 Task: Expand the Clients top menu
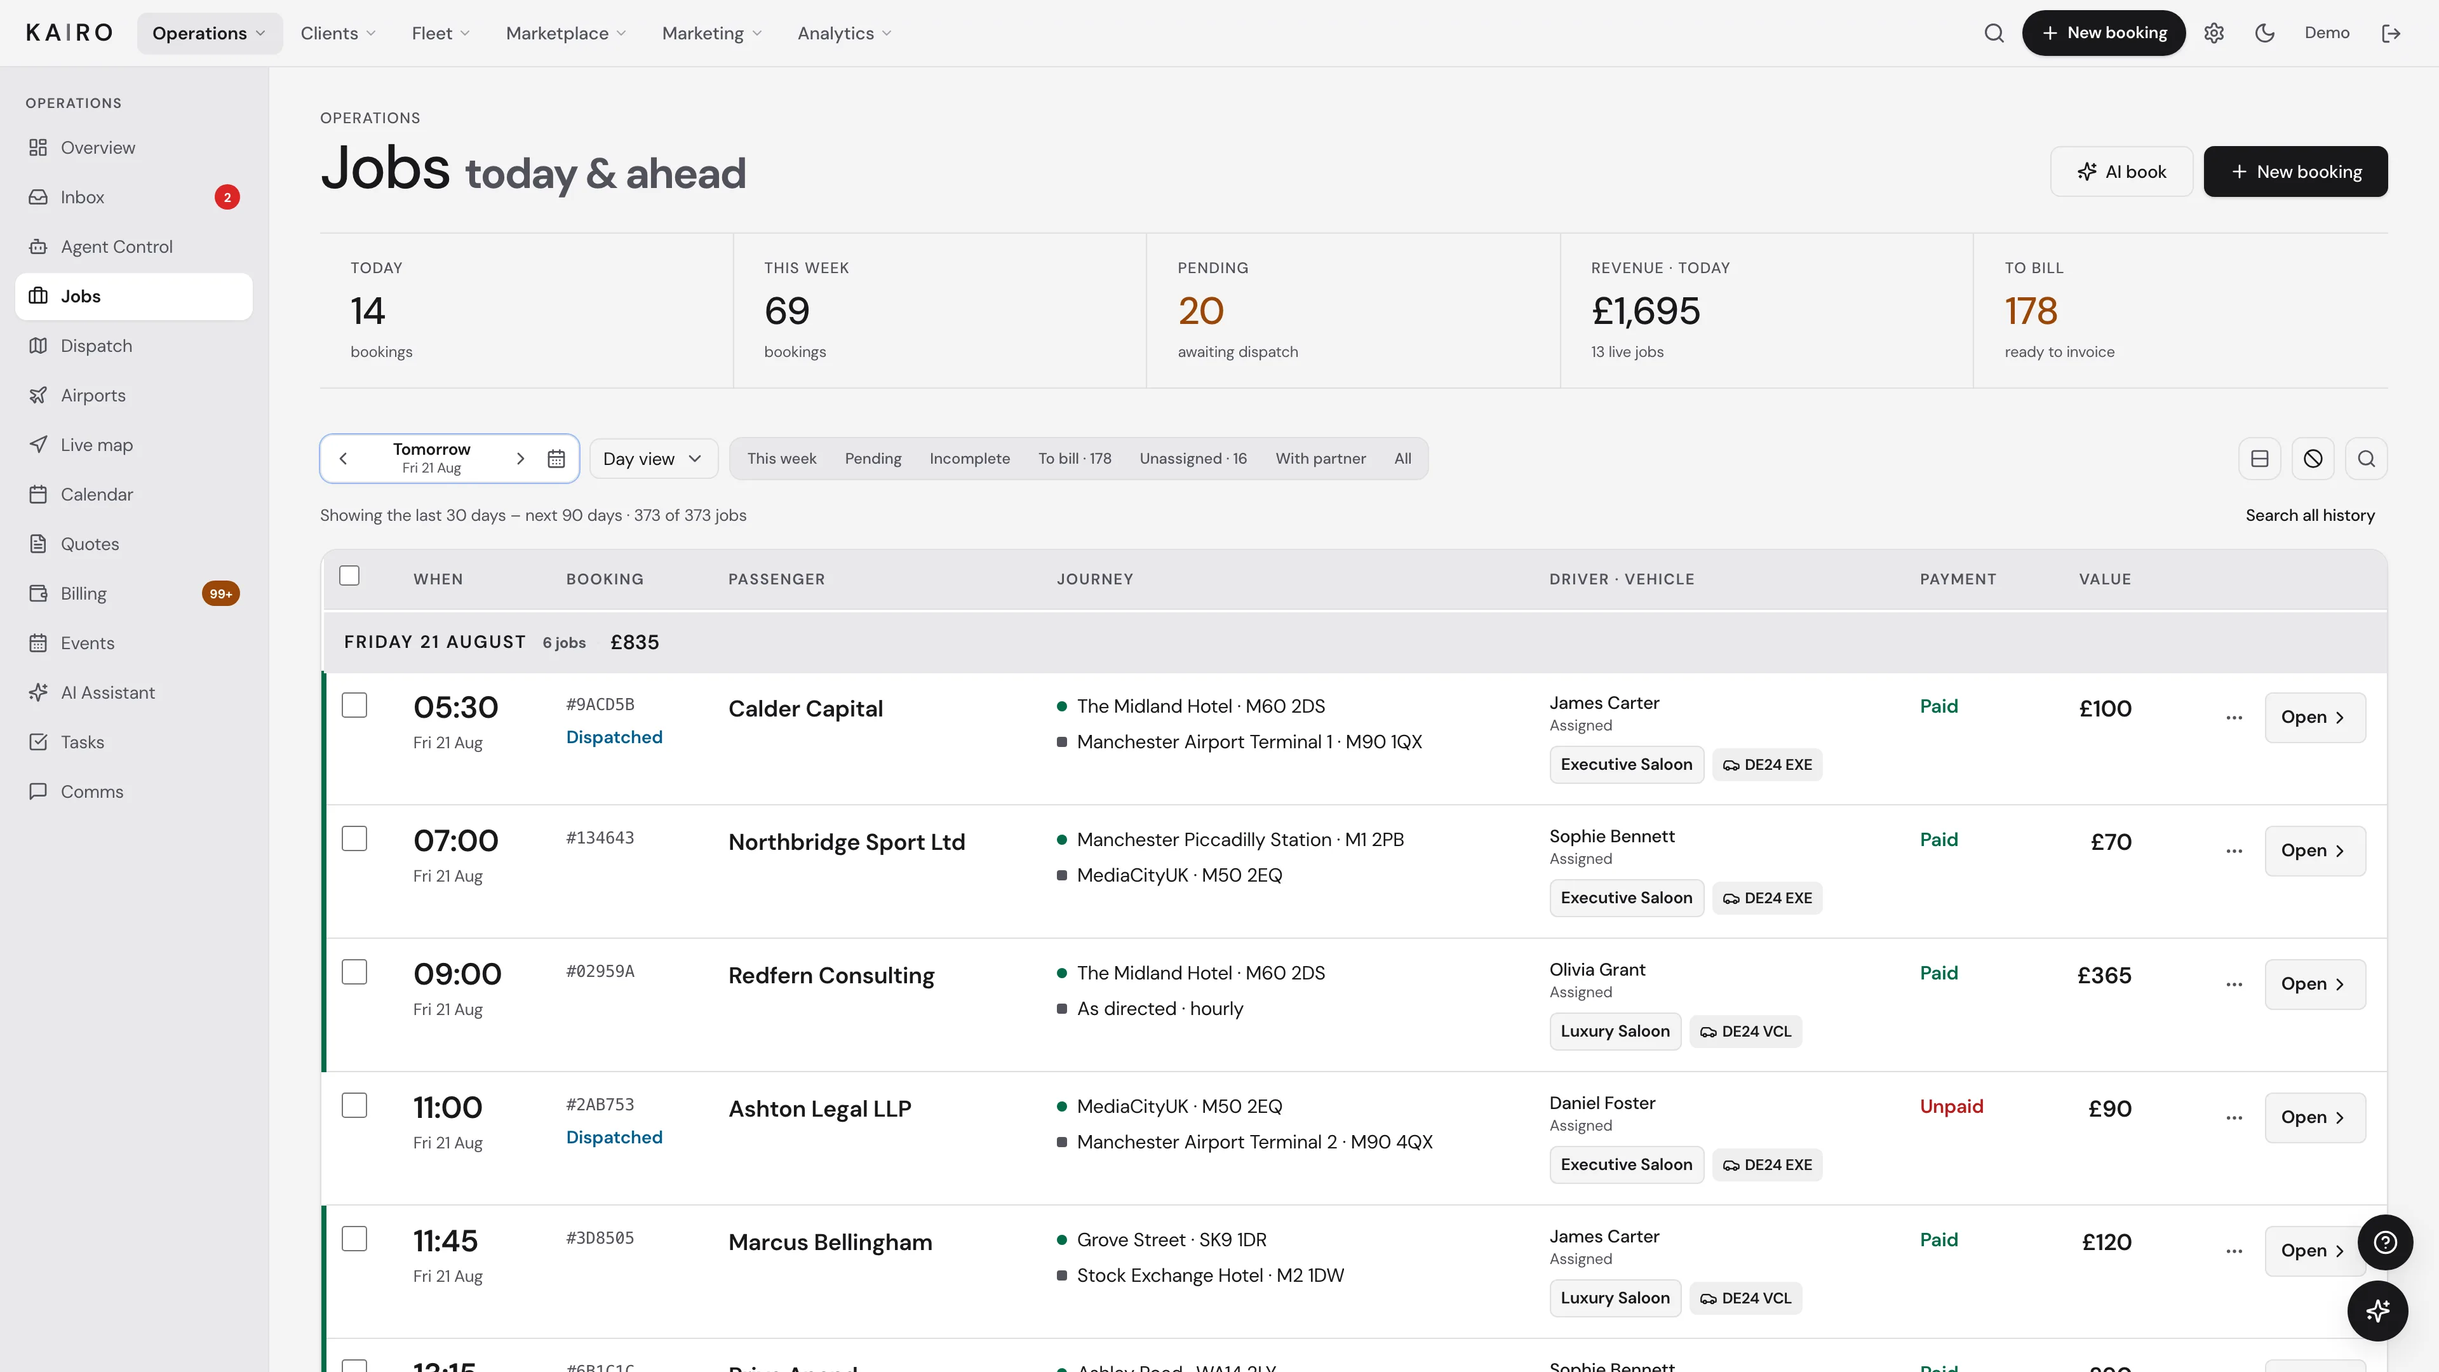pos(338,33)
